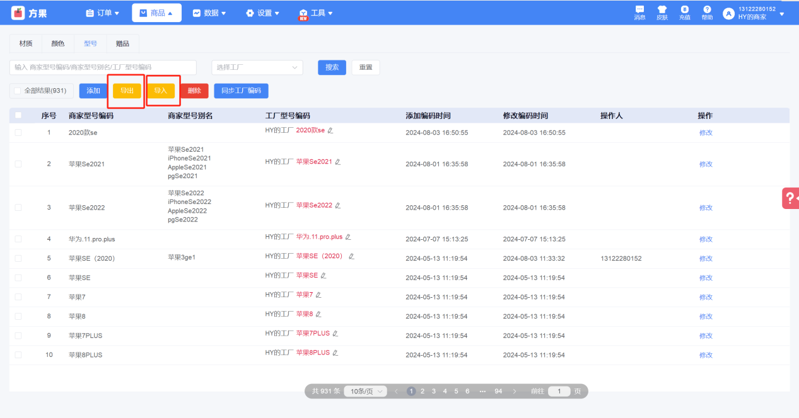Viewport: 799px width, 418px height.
Task: Switch to the 型号 tab
Action: click(x=90, y=43)
